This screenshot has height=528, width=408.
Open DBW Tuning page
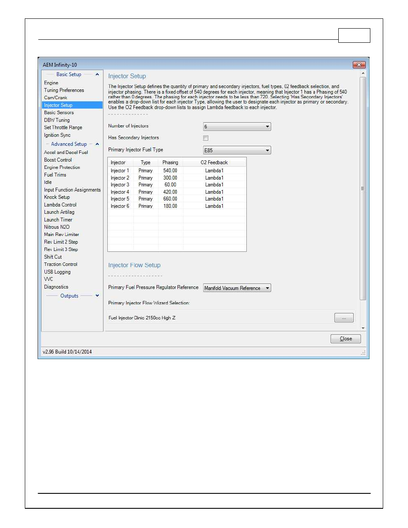[57, 120]
